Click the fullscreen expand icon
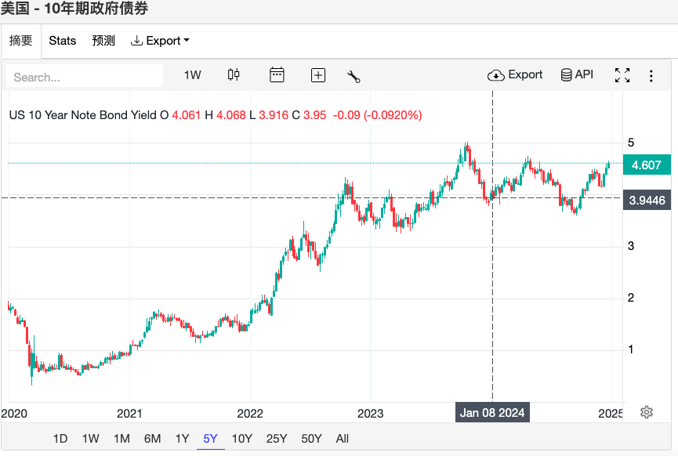 622,75
